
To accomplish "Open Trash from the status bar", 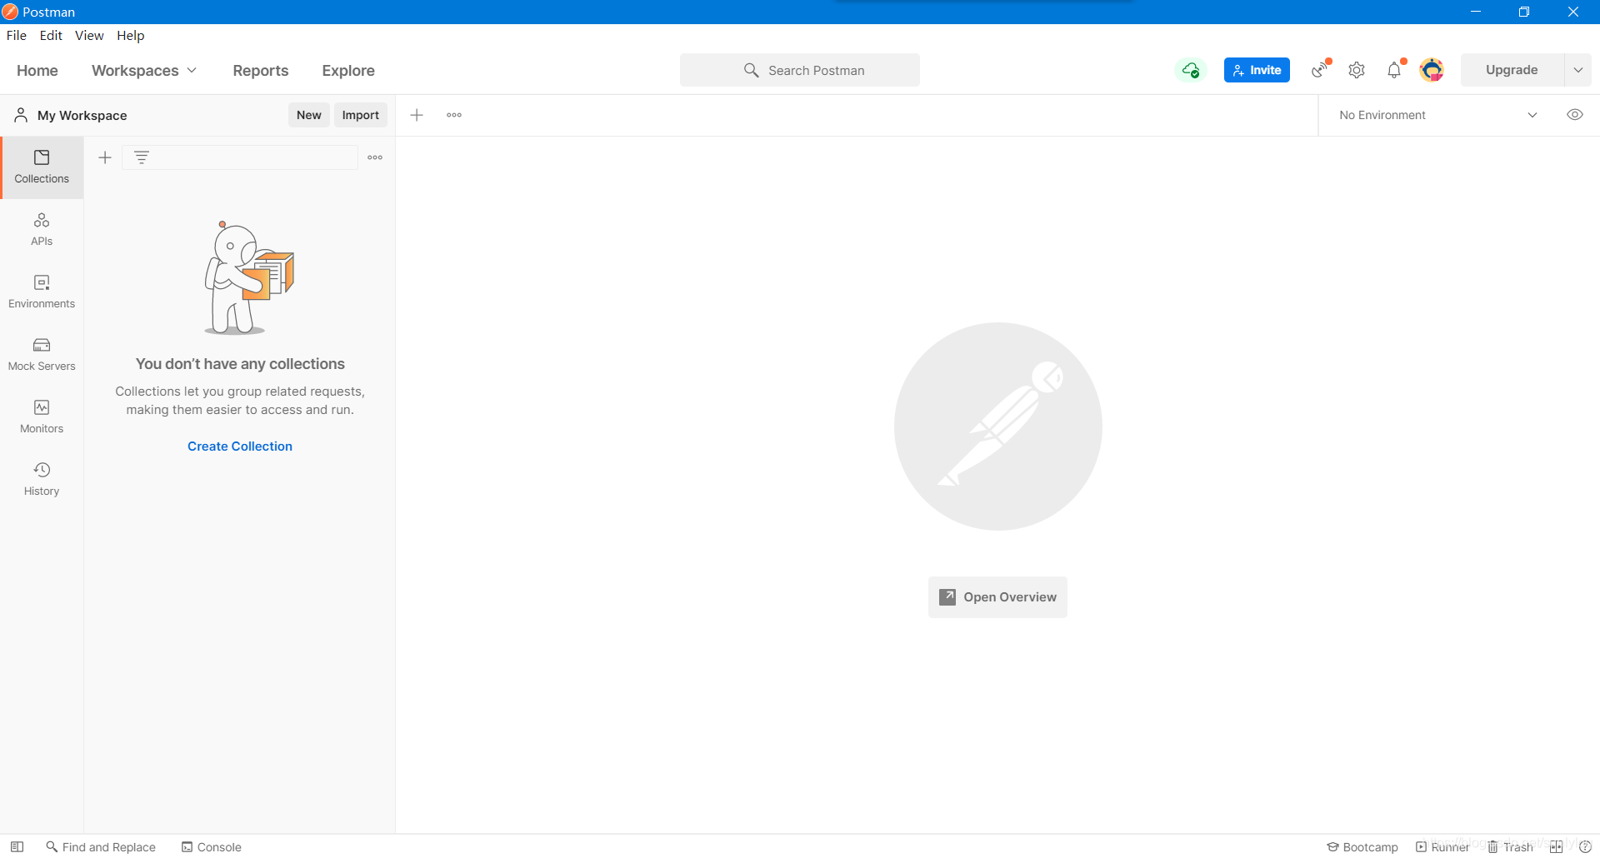I will coord(1511,846).
